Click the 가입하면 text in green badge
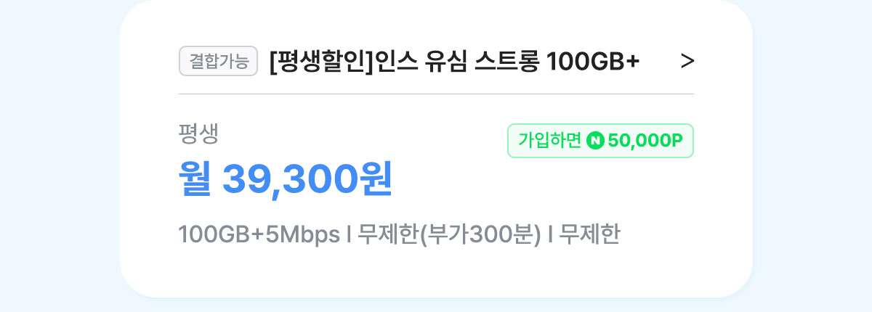872x312 pixels. (x=549, y=141)
